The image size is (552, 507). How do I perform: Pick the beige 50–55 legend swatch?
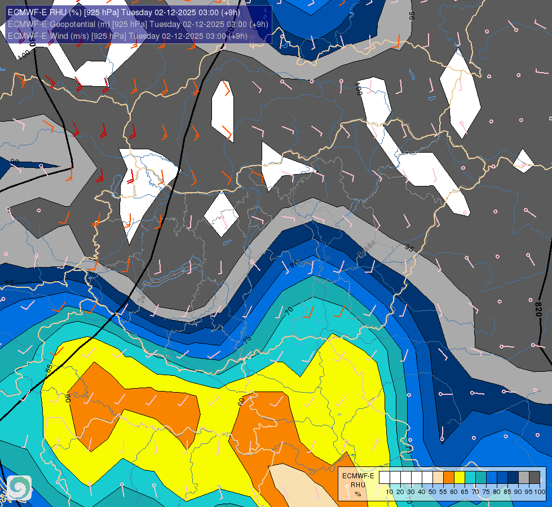coord(438,478)
